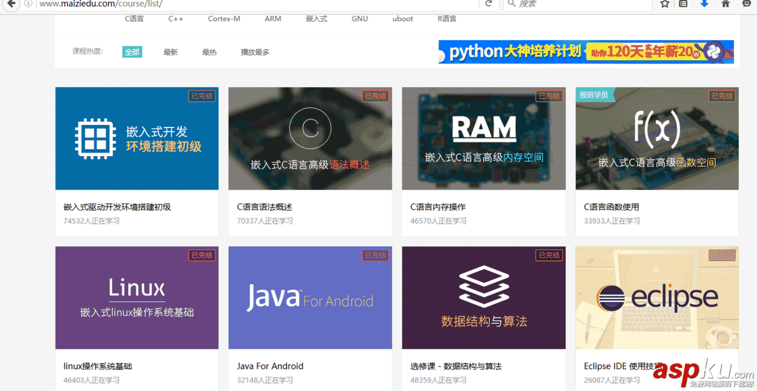Screen dimensions: 757x391
Task: Open the reading list icon beside the star
Action: (x=682, y=5)
